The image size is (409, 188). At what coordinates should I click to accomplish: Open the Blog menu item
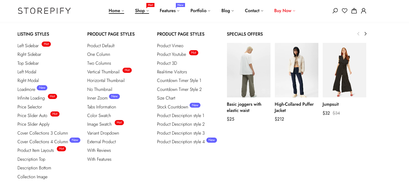(227, 11)
